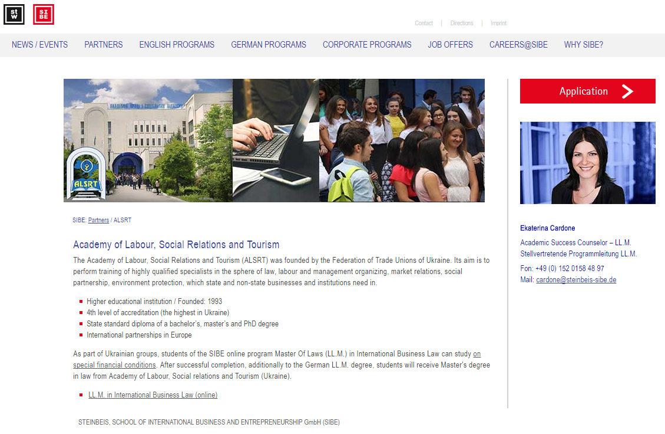This screenshot has height=434, width=665.
Task: Click the ALSRT emblem on banner
Action: click(87, 174)
